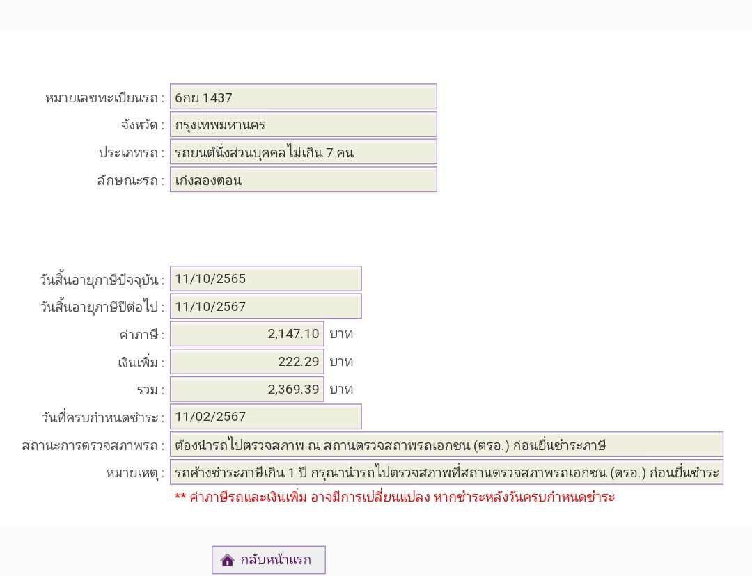
Task: Click the vehicle type field รถยนต์นั่งส่วนบุคคลไม่เกิน 7 คน
Action: (304, 152)
